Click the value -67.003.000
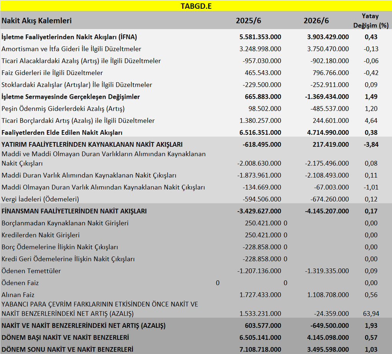The width and height of the screenshot is (392, 354). (331, 188)
